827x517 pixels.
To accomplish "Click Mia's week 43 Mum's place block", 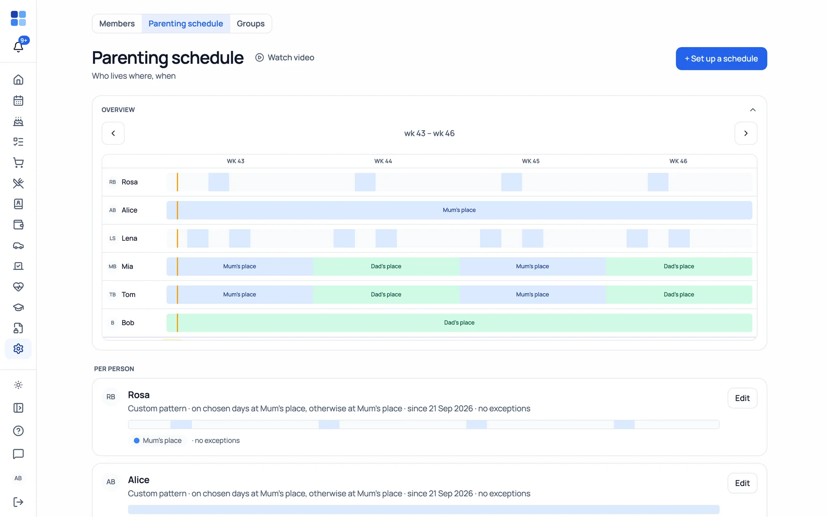I will (x=239, y=266).
